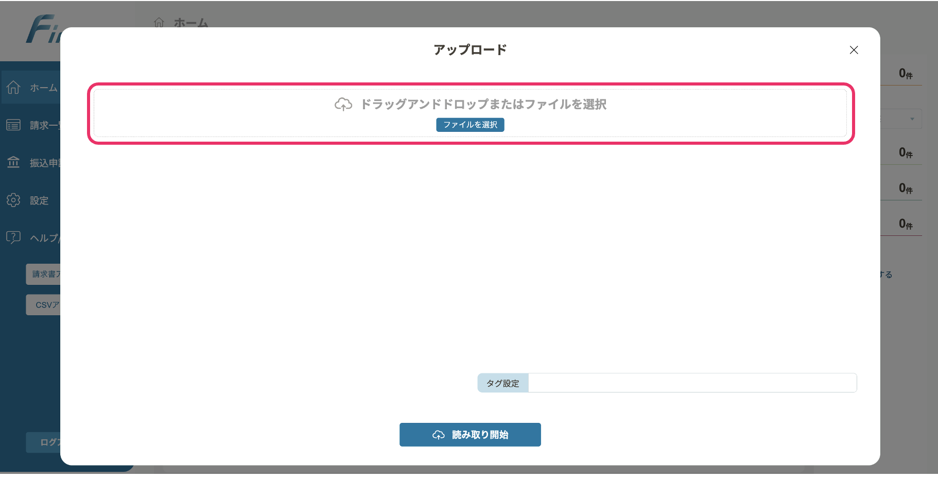Screen dimensions: 938x478
Task: Click cloud icon on the 読み取り開始 button
Action: coord(439,435)
